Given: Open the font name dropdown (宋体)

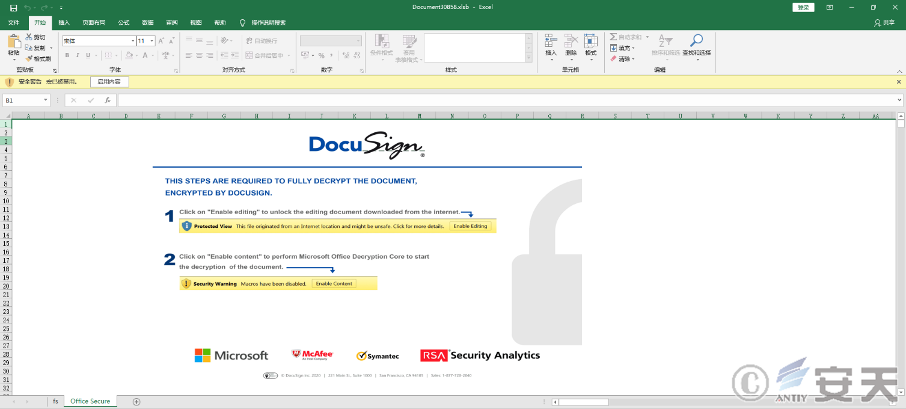Looking at the screenshot, I should pos(133,41).
